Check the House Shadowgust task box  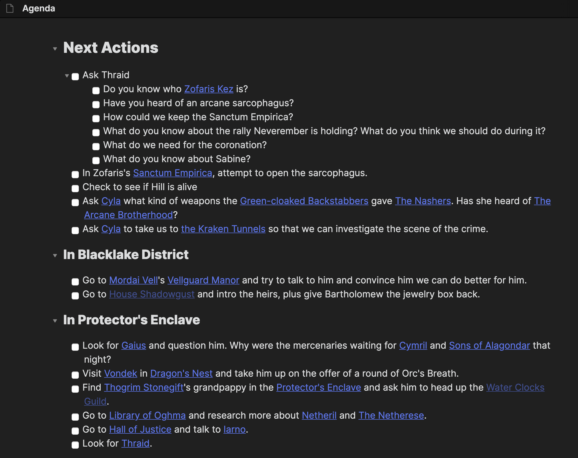(x=75, y=296)
